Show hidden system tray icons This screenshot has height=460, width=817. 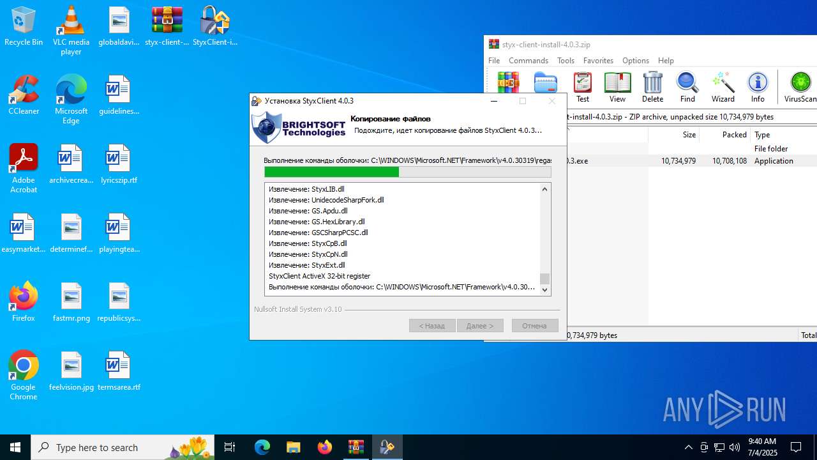point(688,447)
